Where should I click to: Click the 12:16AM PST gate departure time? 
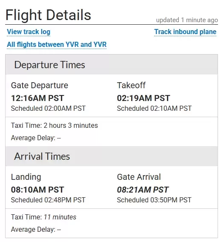[37, 98]
